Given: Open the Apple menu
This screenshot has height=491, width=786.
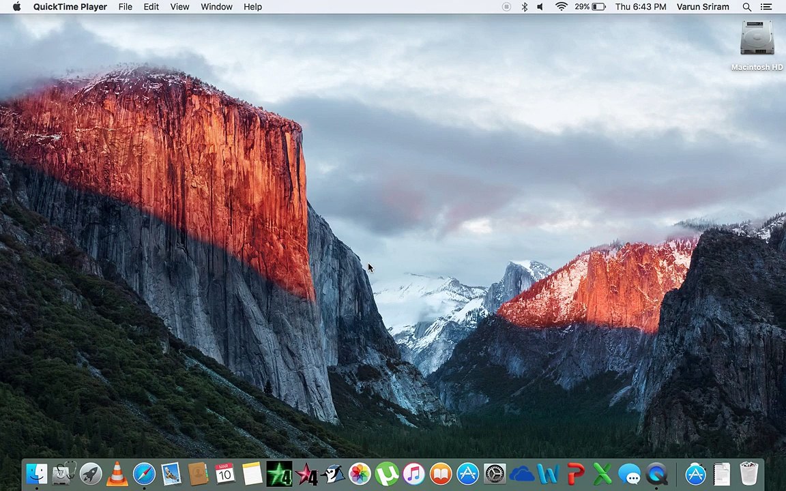Looking at the screenshot, I should (x=16, y=7).
